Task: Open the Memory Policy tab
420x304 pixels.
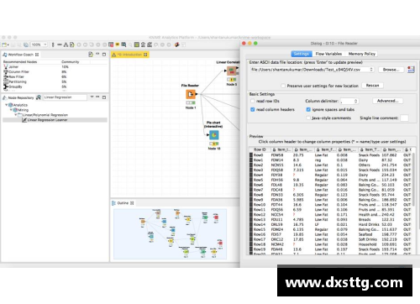Action: (362, 54)
